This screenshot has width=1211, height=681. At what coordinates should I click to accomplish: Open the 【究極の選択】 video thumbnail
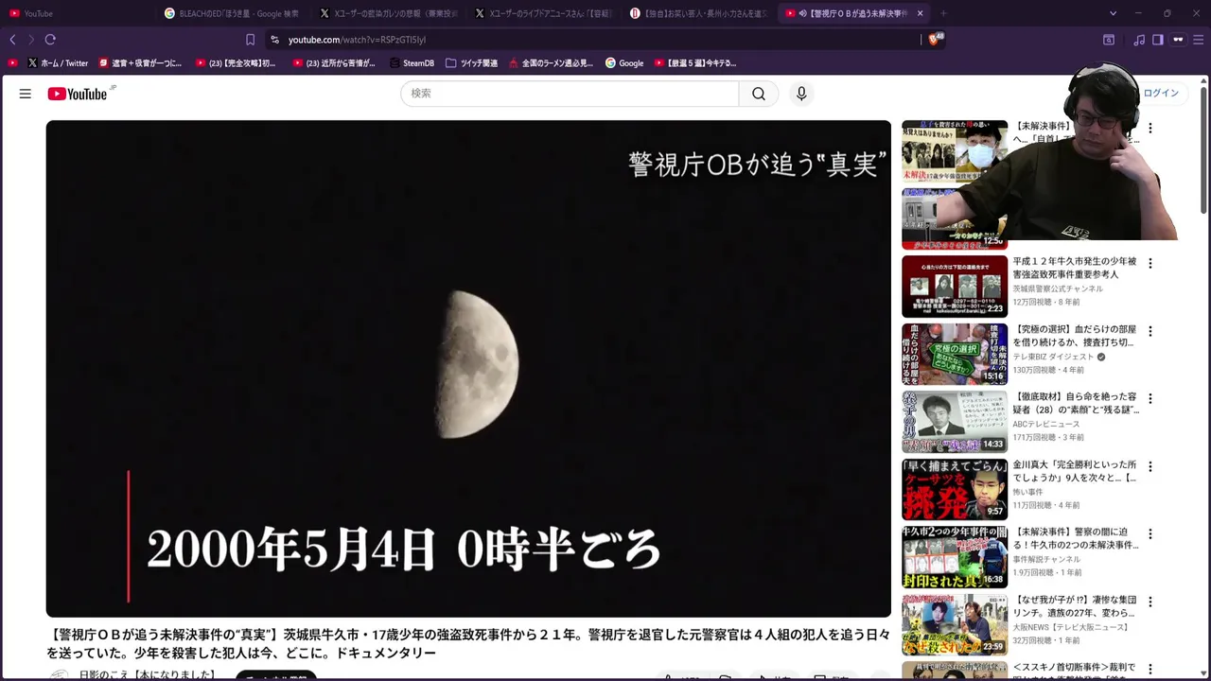click(955, 354)
